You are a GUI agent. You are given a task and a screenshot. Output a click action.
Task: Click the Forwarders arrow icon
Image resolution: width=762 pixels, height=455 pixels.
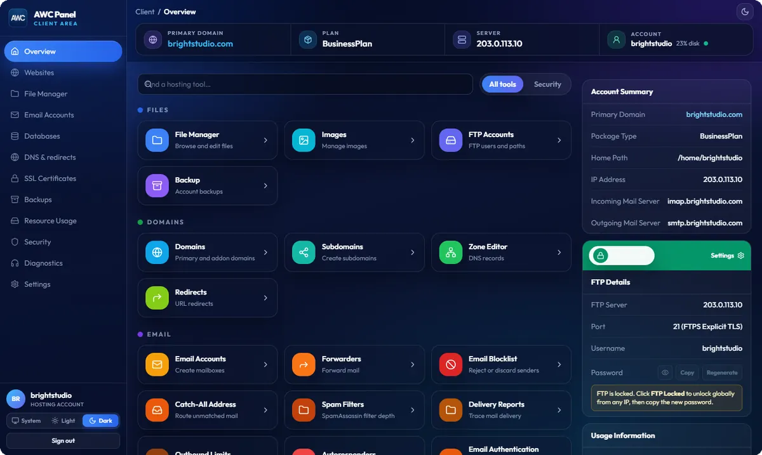[x=304, y=365]
